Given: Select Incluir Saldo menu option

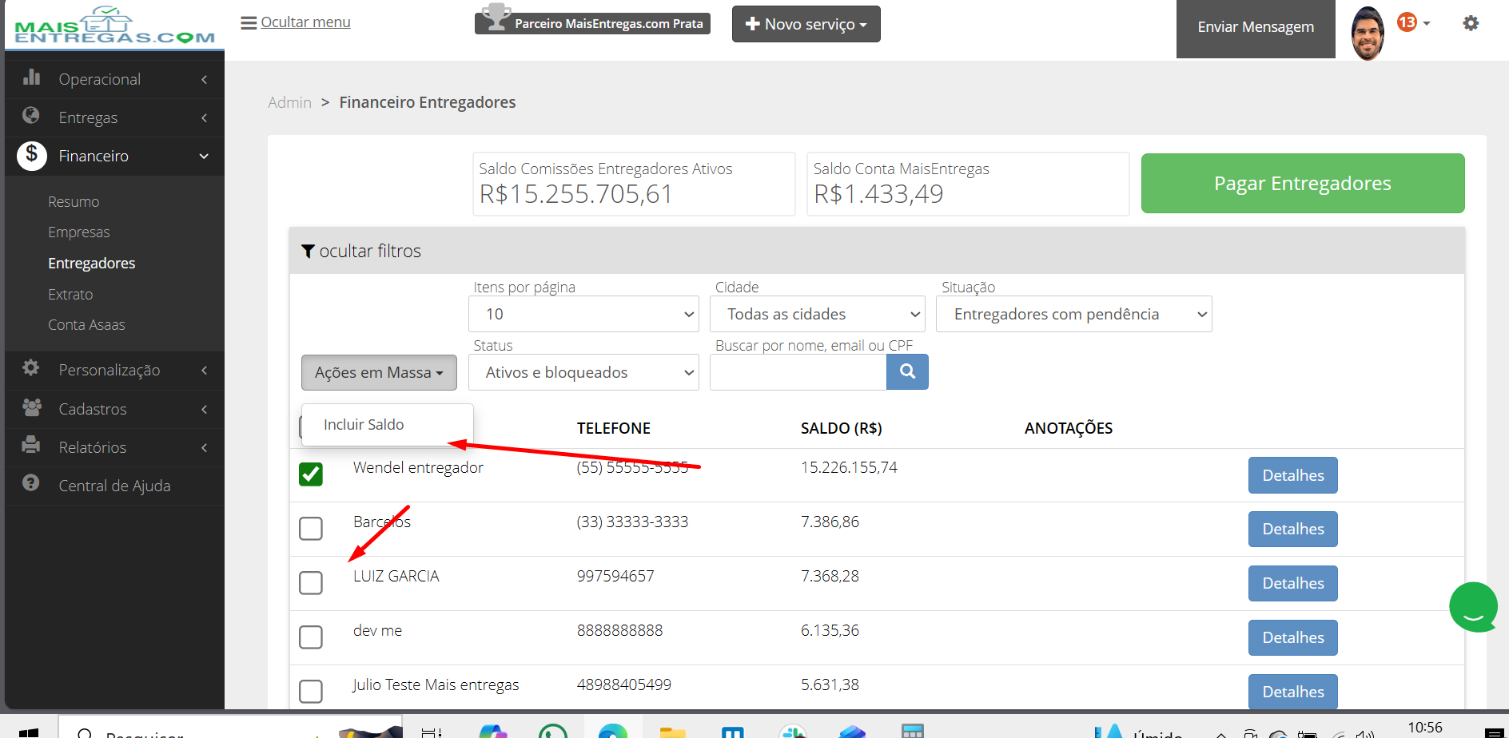Looking at the screenshot, I should pyautogui.click(x=388, y=425).
